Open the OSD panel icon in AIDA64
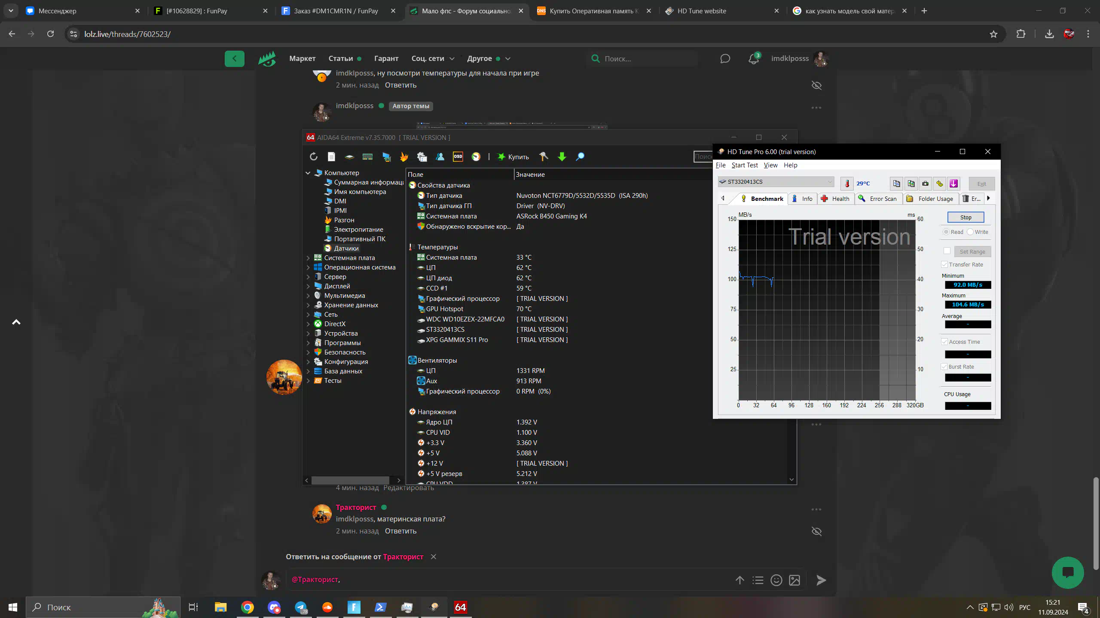 pos(458,157)
